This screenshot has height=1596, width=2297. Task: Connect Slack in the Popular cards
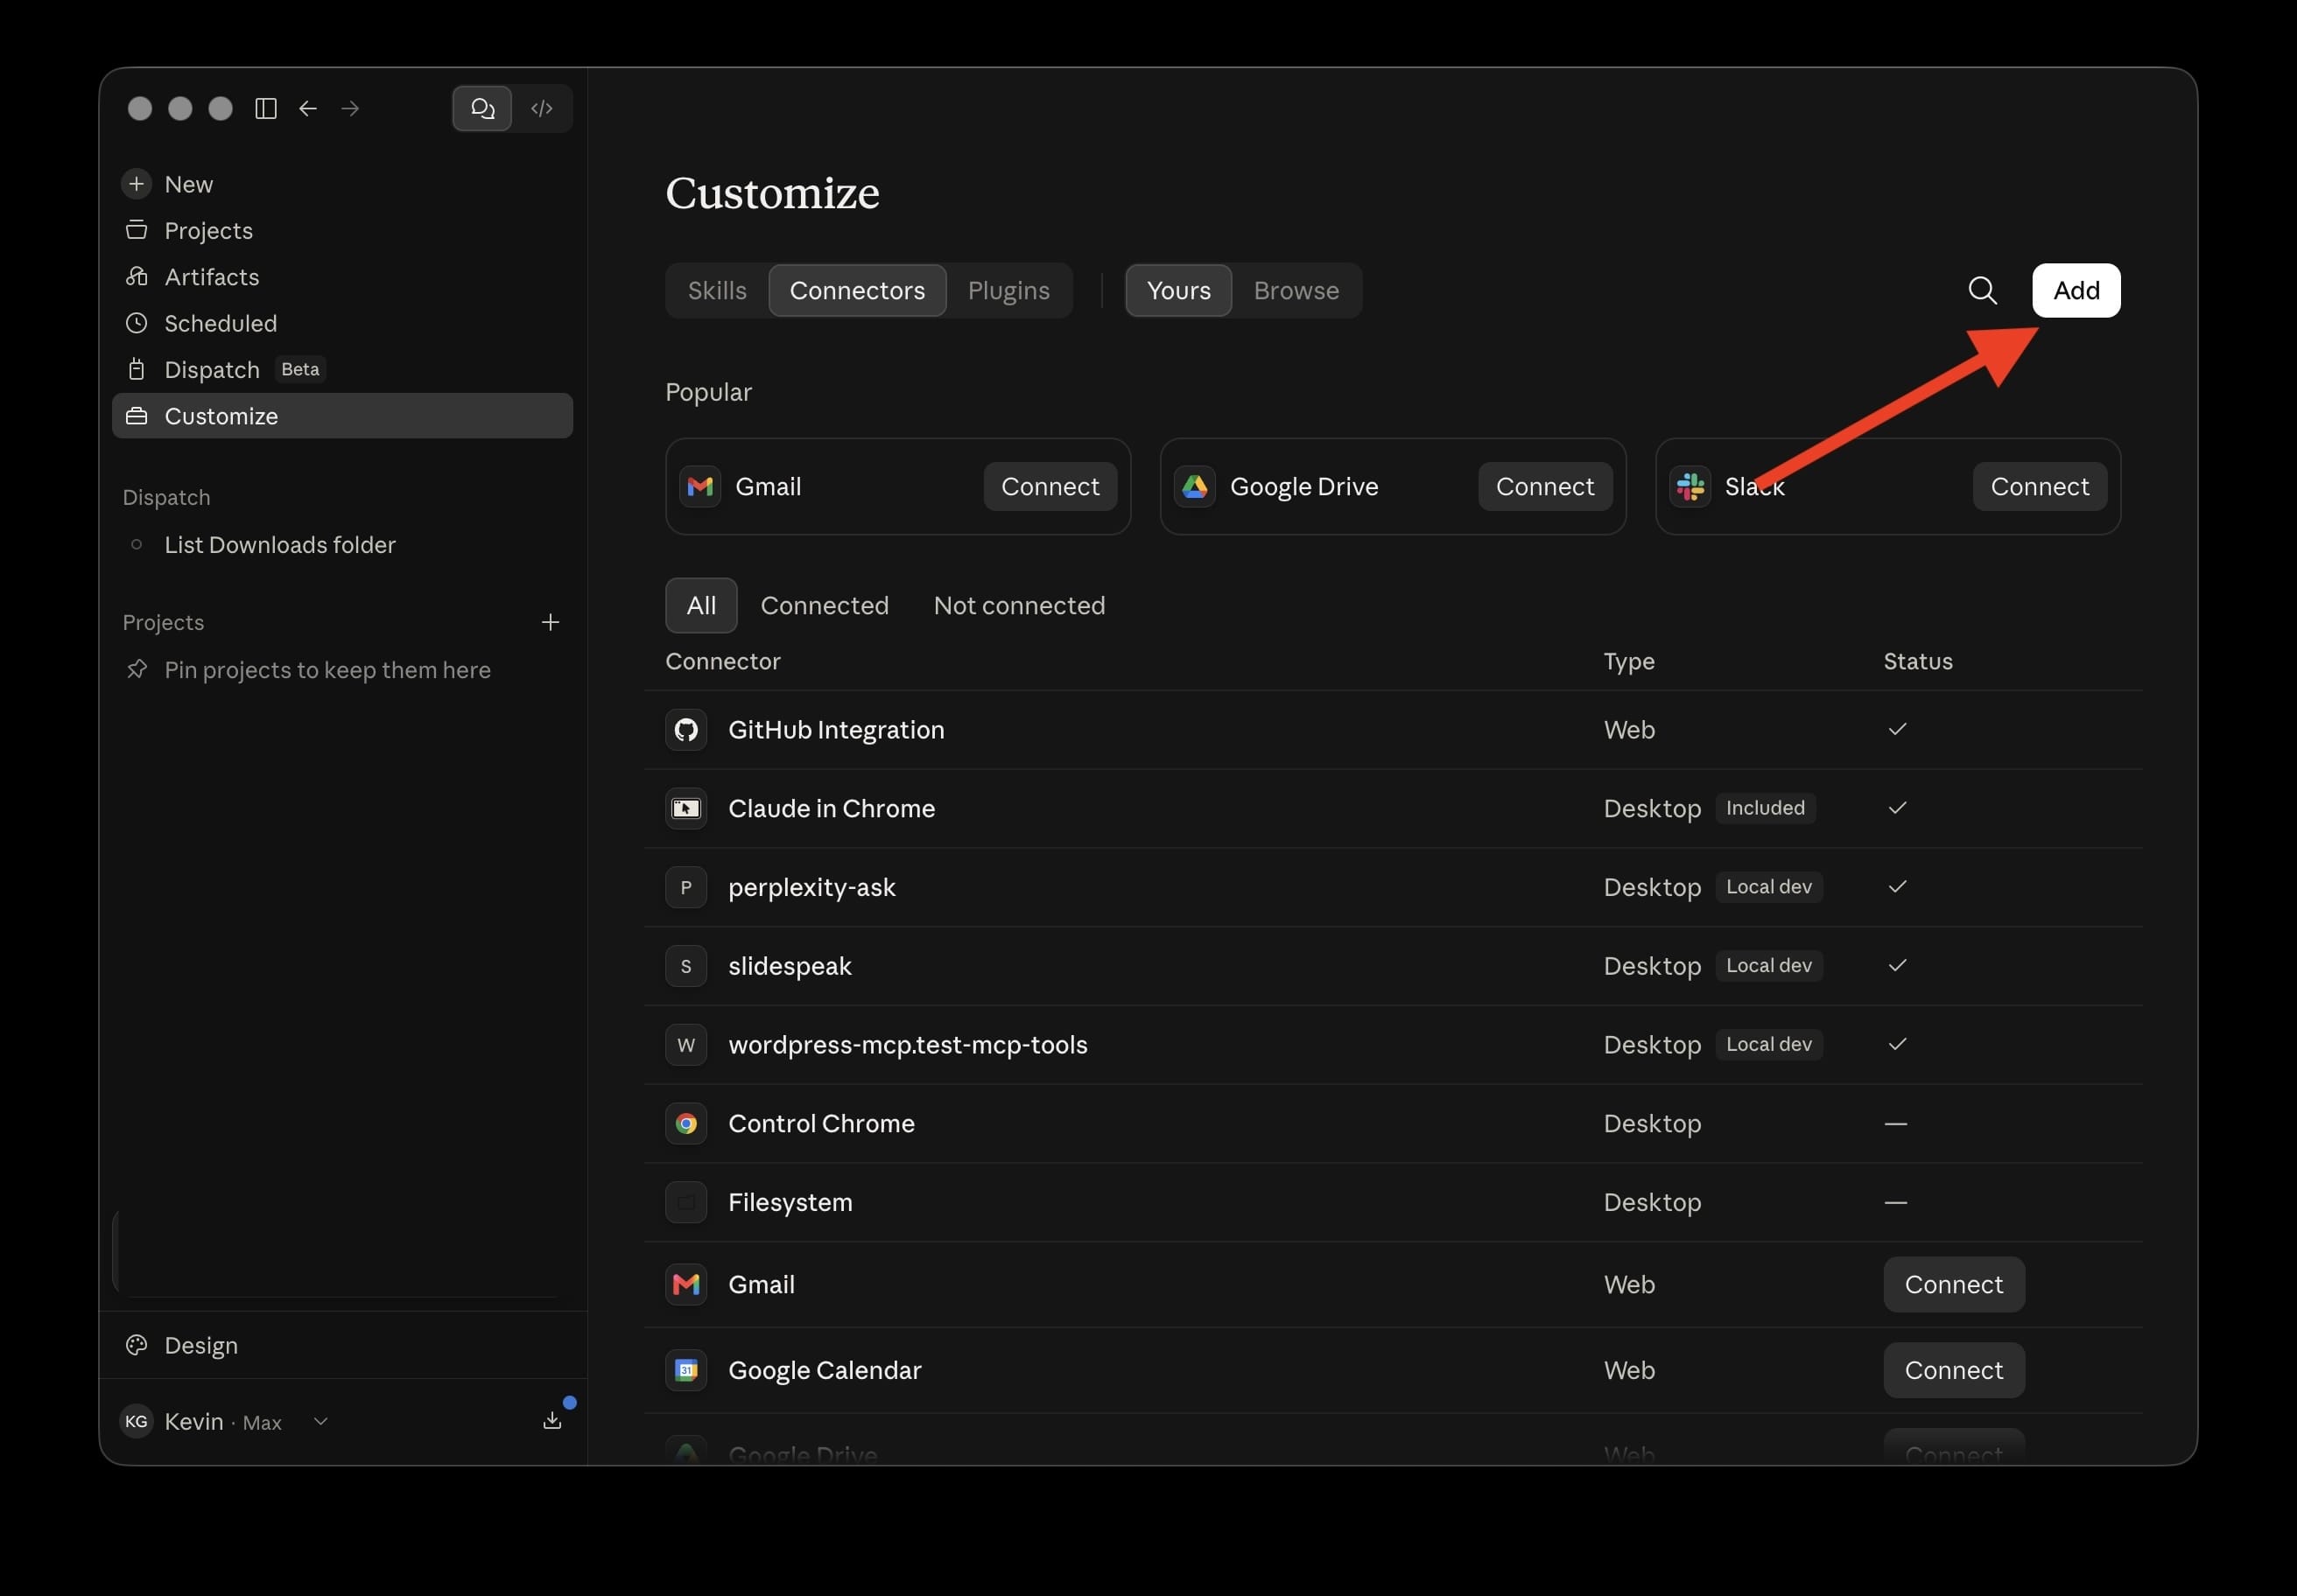tap(2040, 487)
